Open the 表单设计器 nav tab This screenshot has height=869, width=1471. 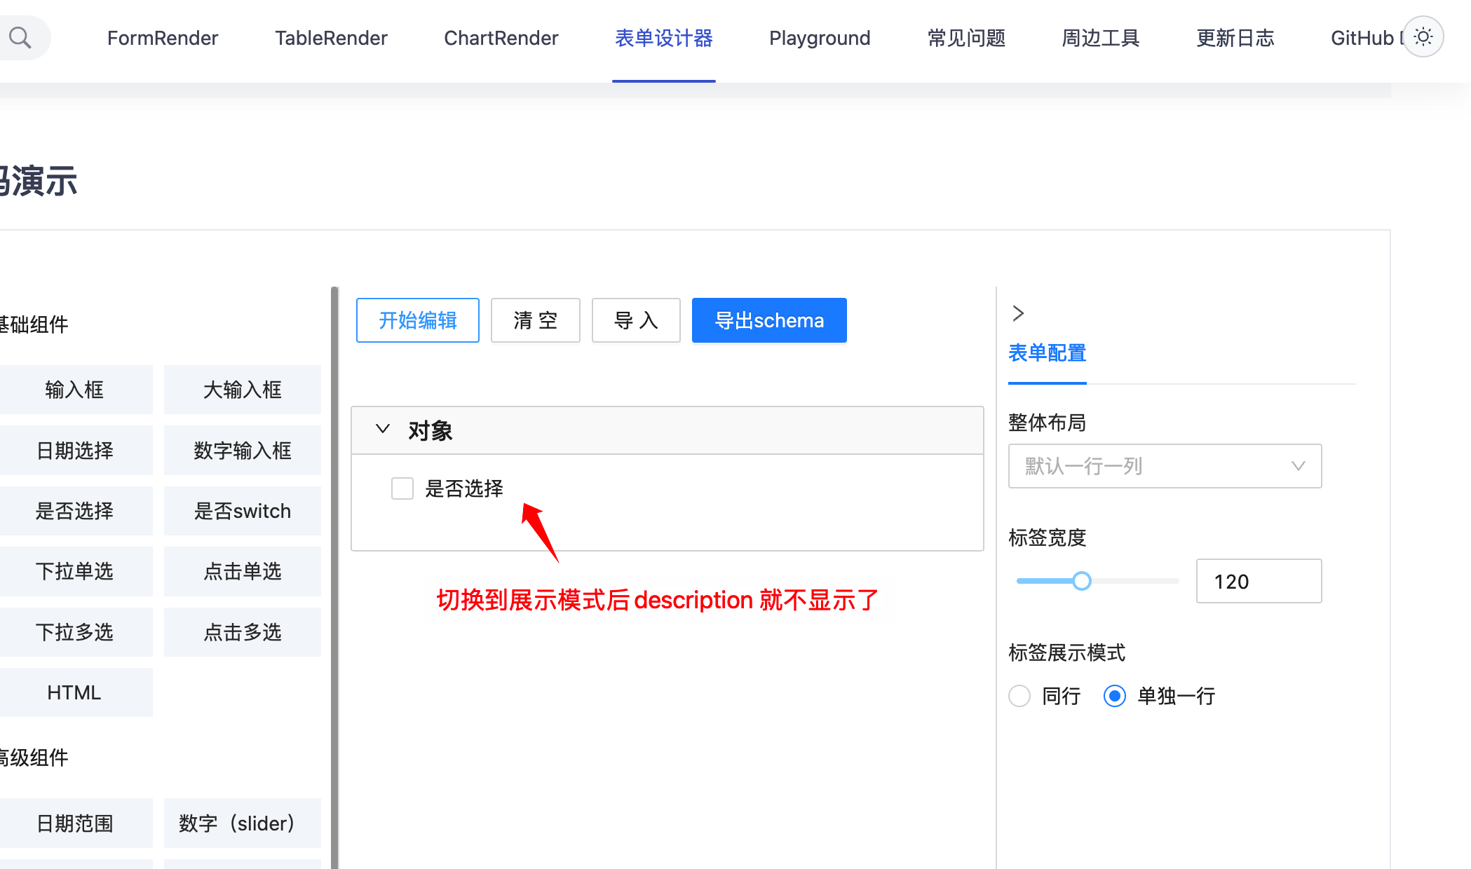[x=664, y=38]
